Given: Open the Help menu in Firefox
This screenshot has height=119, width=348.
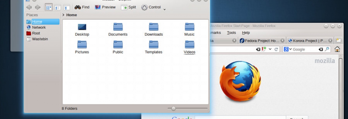Looking at the screenshot, I should pyautogui.click(x=246, y=33).
